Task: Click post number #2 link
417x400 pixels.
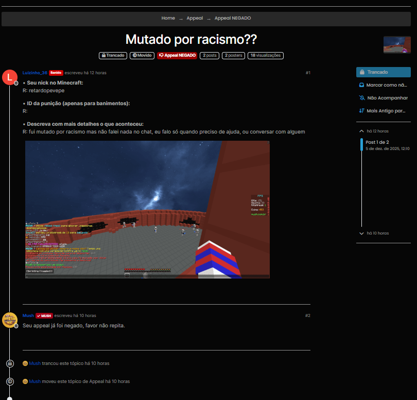Action: (308, 315)
